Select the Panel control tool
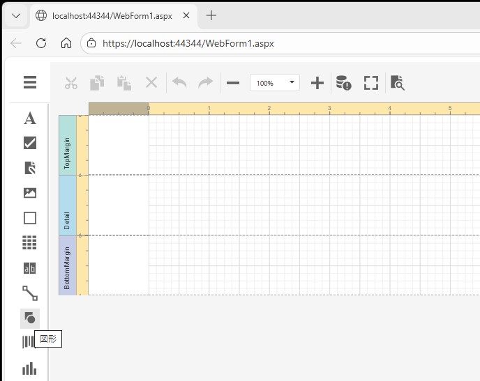This screenshot has width=480, height=381. pos(30,218)
